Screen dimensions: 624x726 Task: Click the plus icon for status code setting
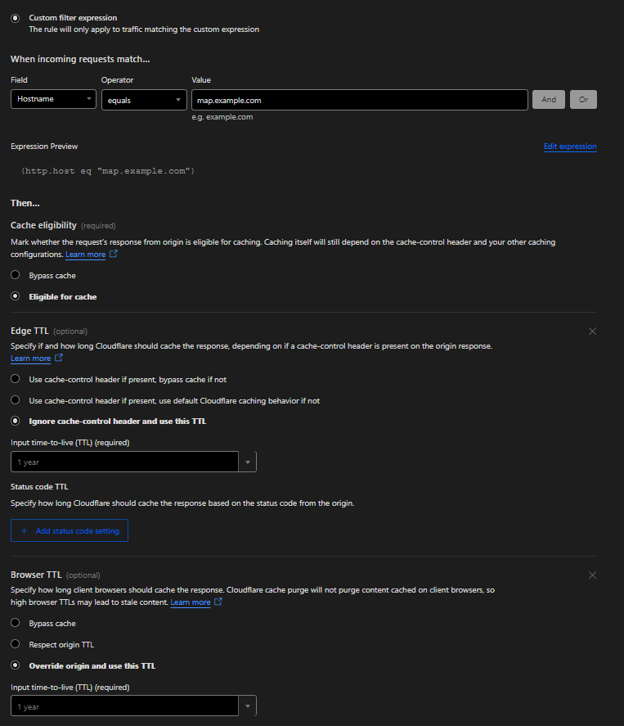(24, 530)
